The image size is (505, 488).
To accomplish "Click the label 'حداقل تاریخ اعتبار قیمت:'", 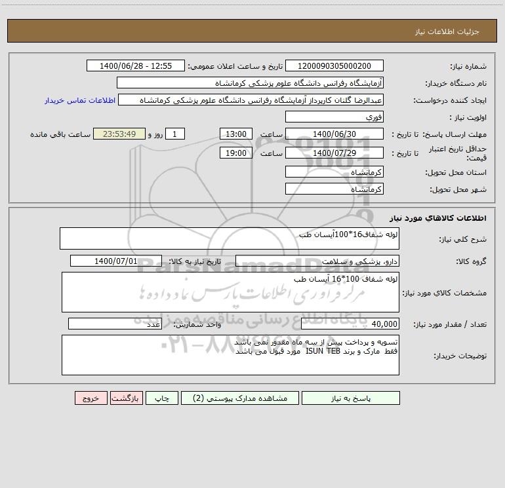I will point(457,153).
